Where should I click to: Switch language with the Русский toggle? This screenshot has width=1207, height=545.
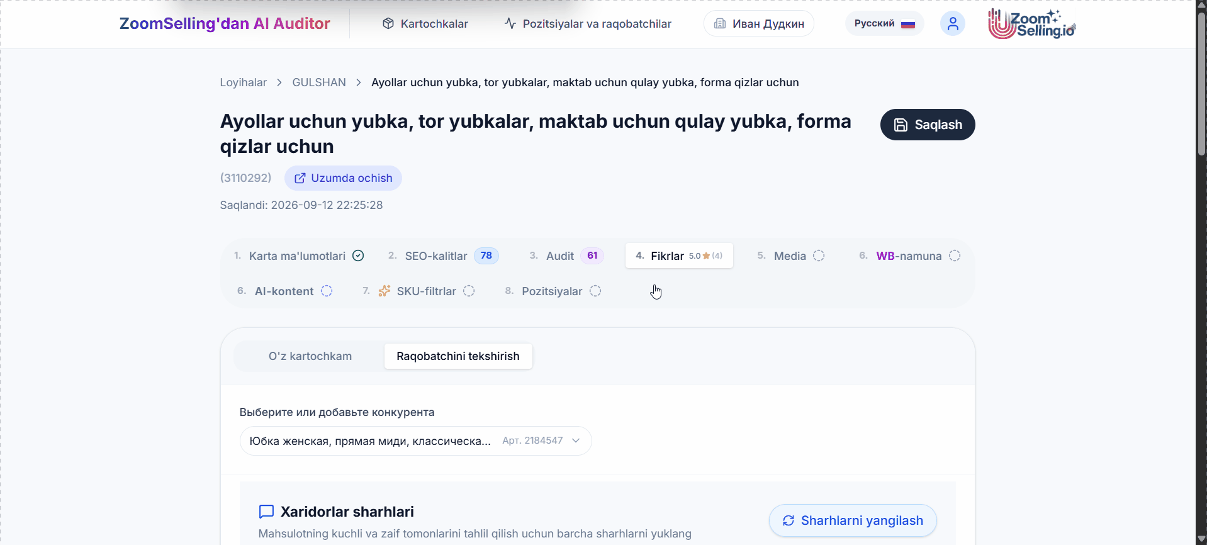(884, 23)
